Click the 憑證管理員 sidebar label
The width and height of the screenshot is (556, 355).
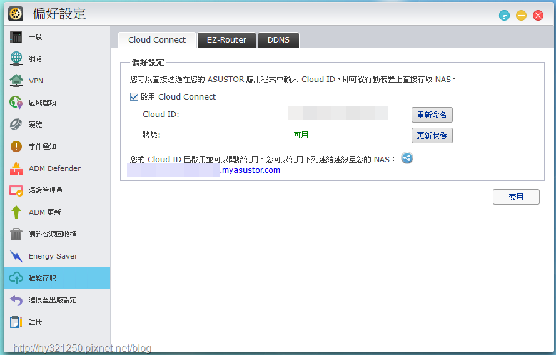tap(46, 190)
